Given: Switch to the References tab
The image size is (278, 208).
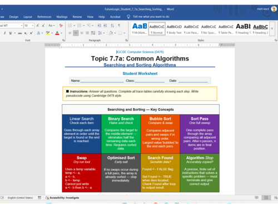Looking at the screenshot, I should point(44,17).
